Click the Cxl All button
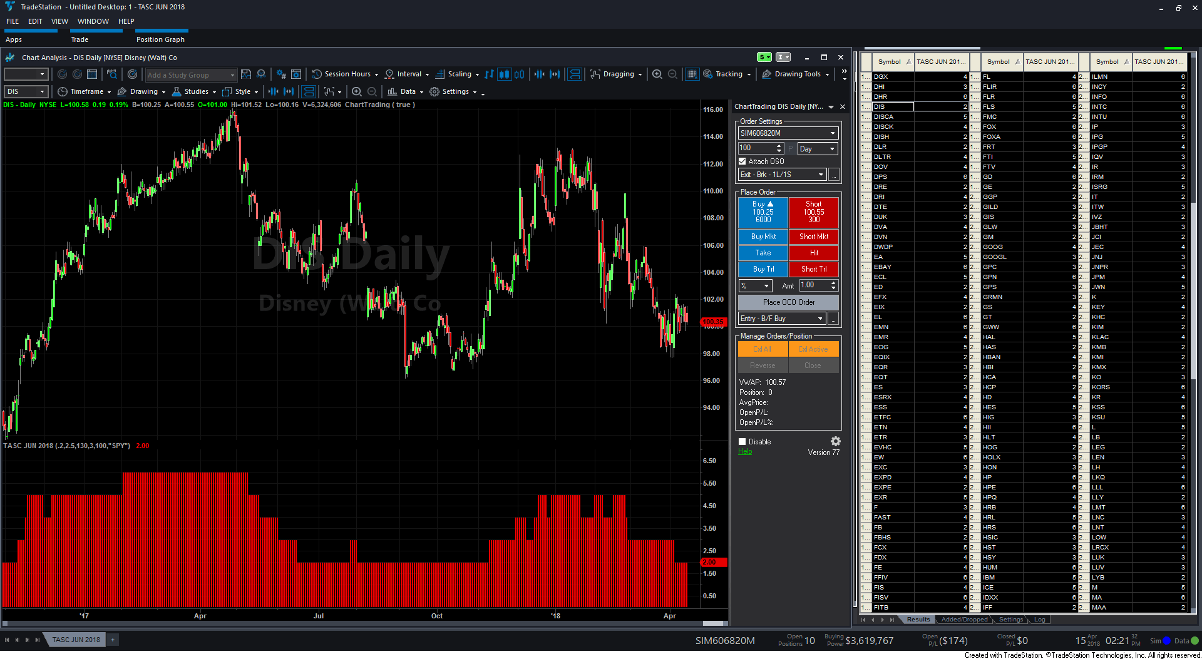1202x659 pixels. coord(763,349)
